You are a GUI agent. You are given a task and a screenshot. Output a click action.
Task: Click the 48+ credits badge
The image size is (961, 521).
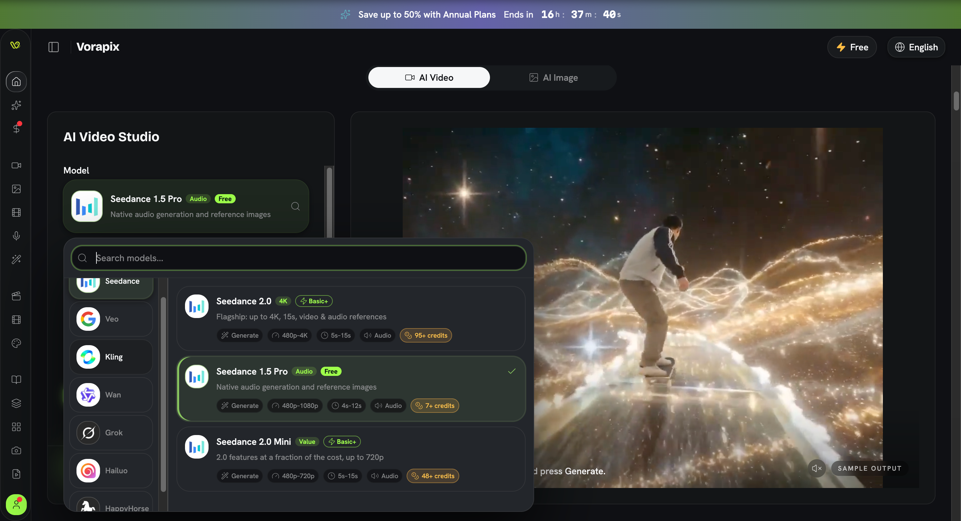coord(433,476)
